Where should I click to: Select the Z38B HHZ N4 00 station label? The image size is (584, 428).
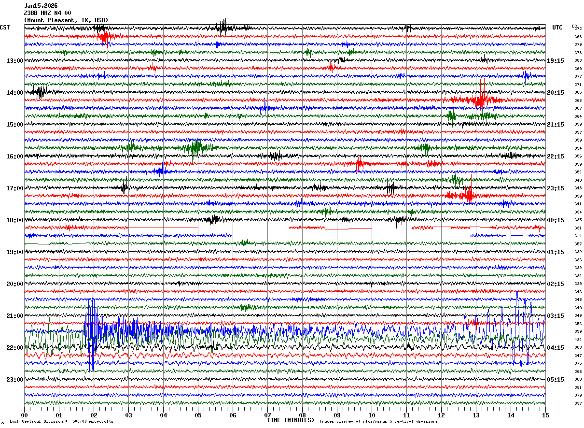coord(47,13)
